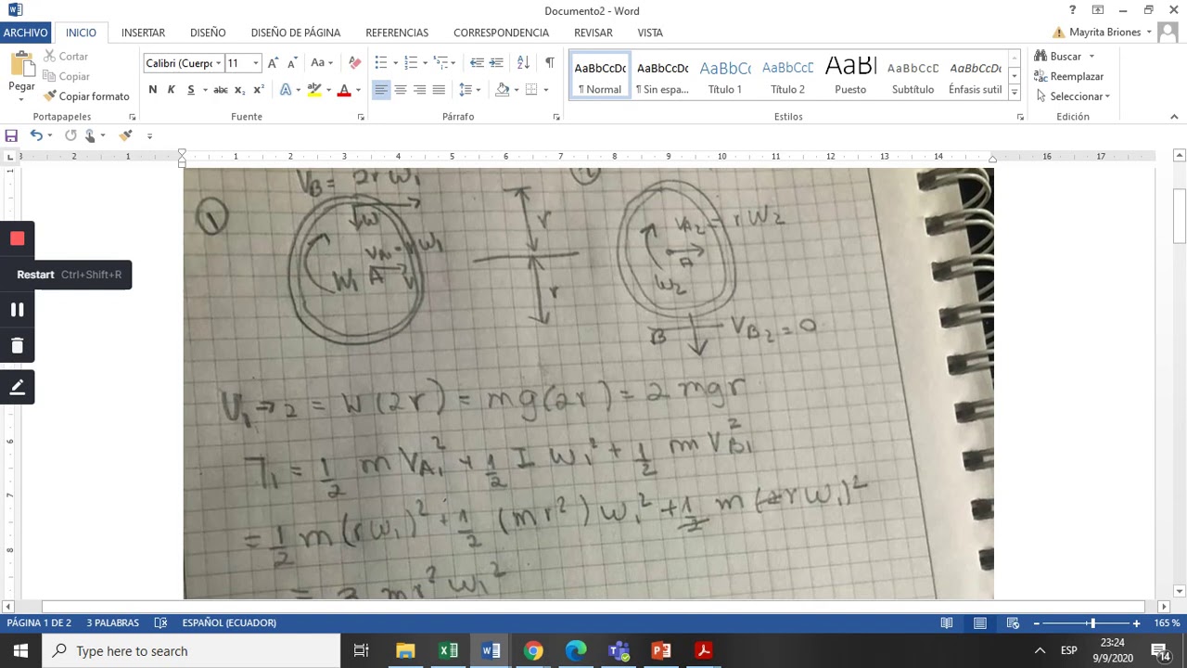1187x668 pixels.
Task: Apply the Sin espaciado style
Action: [x=662, y=76]
